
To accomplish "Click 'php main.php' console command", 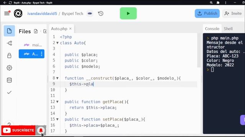I will pyautogui.click(x=225, y=38).
